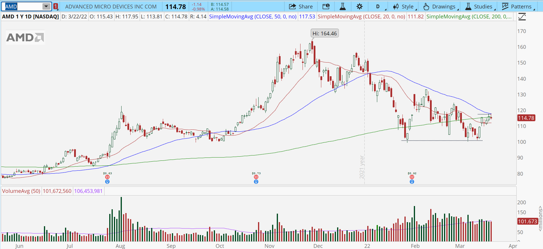
Task: Open the quick quote info icon
Action: pos(326,6)
